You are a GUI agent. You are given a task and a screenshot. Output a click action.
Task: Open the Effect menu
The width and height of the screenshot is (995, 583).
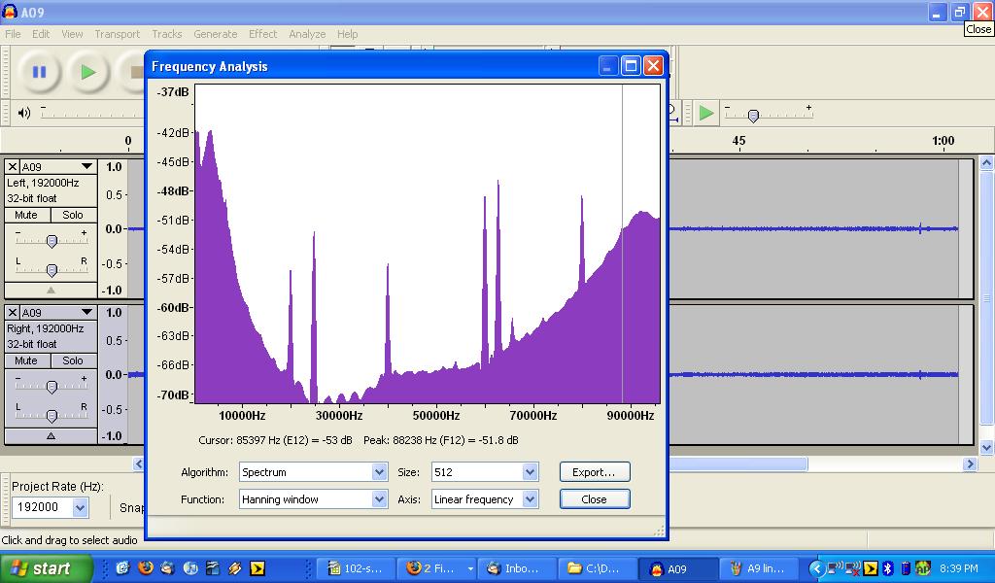[262, 34]
